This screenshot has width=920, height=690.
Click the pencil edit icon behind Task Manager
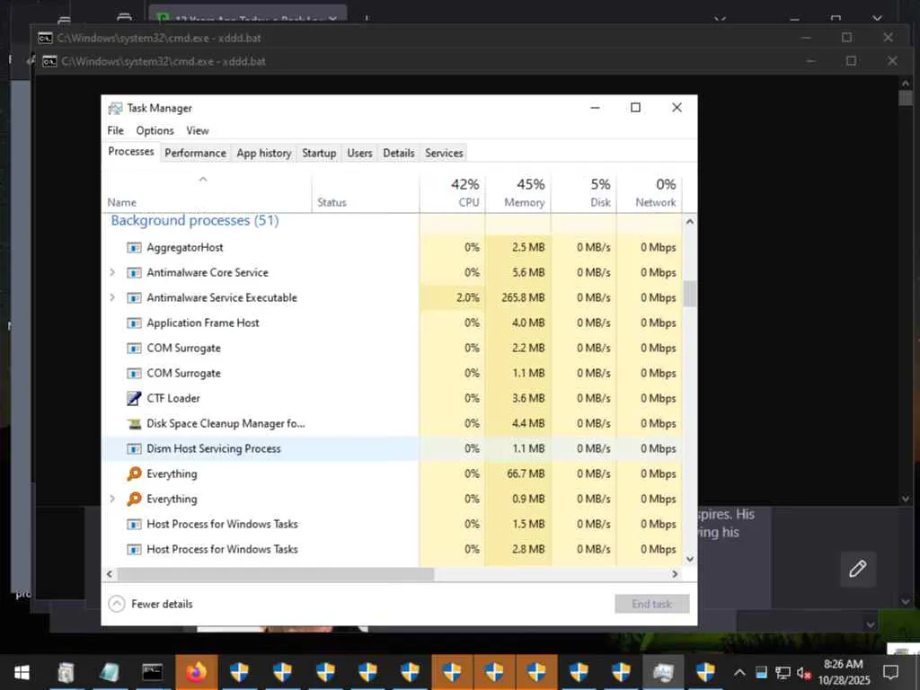pyautogui.click(x=858, y=569)
